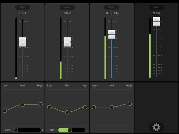Click the Ch 2 channel name label
179x134 pixels.
coord(67,13)
